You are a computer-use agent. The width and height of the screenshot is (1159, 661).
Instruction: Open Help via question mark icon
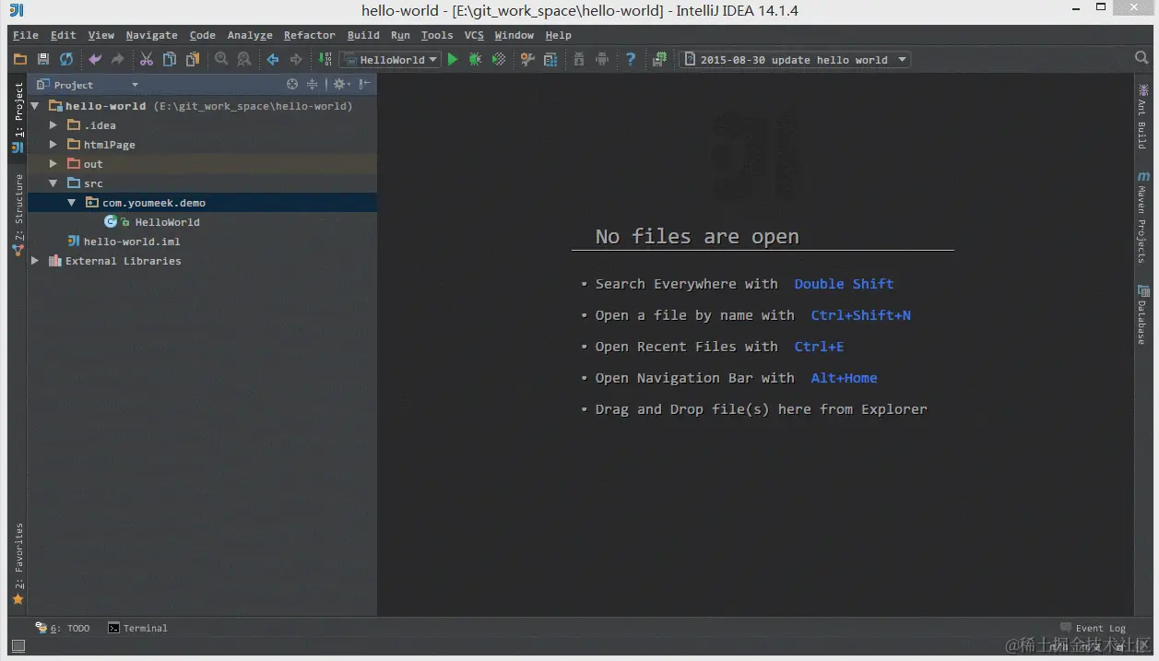click(x=630, y=59)
